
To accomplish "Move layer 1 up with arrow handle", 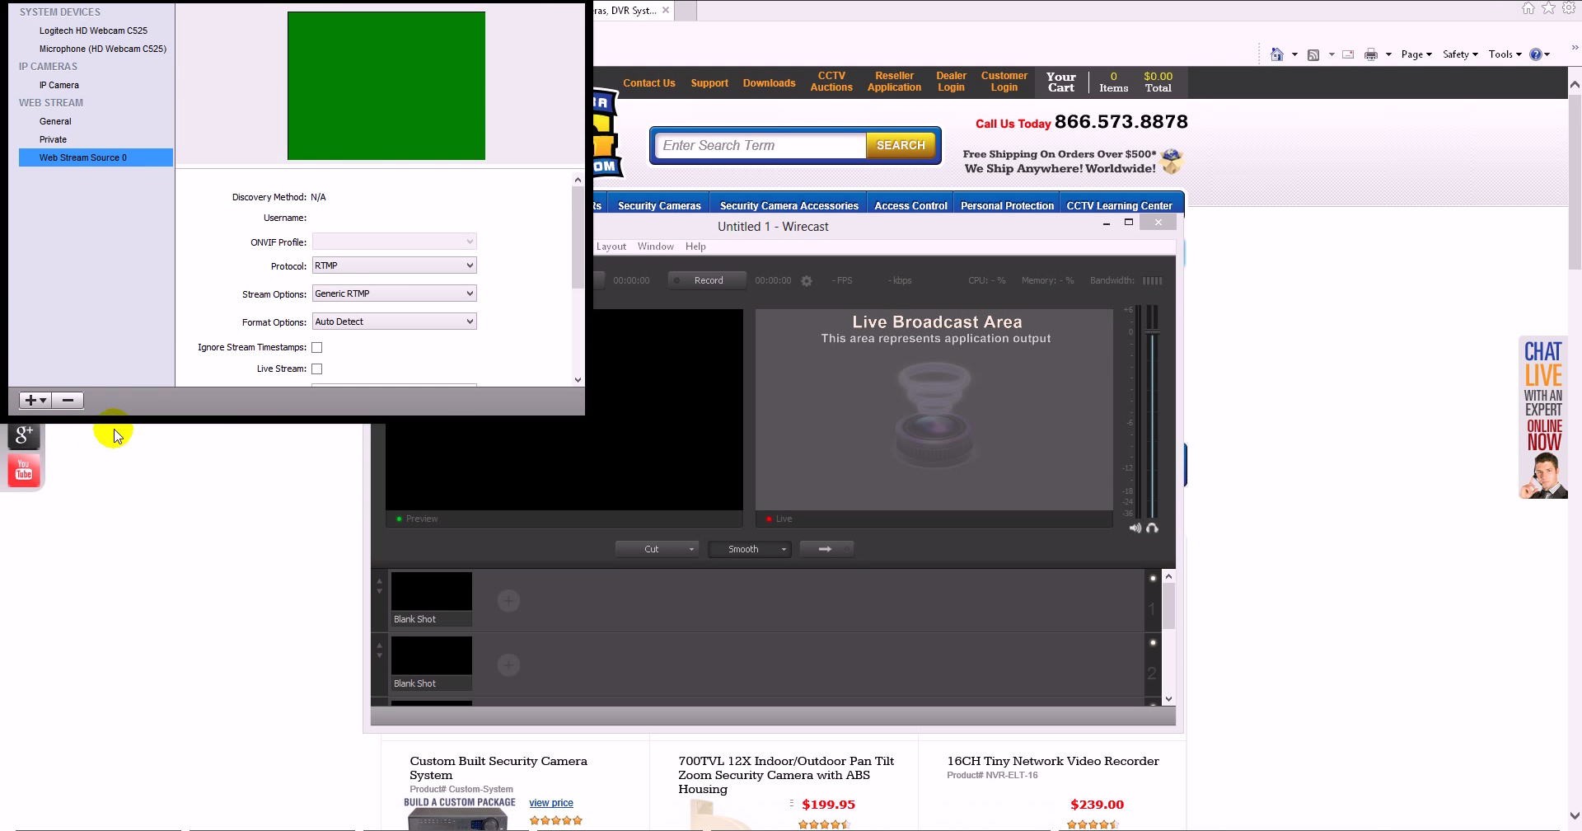I will click(380, 581).
